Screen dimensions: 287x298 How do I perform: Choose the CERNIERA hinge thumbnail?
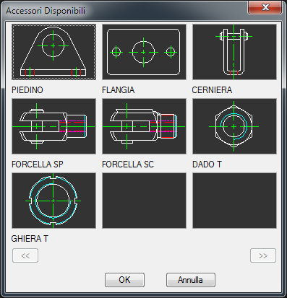point(234,52)
